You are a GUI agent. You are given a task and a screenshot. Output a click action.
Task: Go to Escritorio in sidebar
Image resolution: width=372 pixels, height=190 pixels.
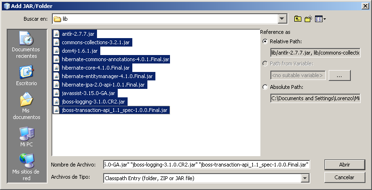tap(26, 75)
